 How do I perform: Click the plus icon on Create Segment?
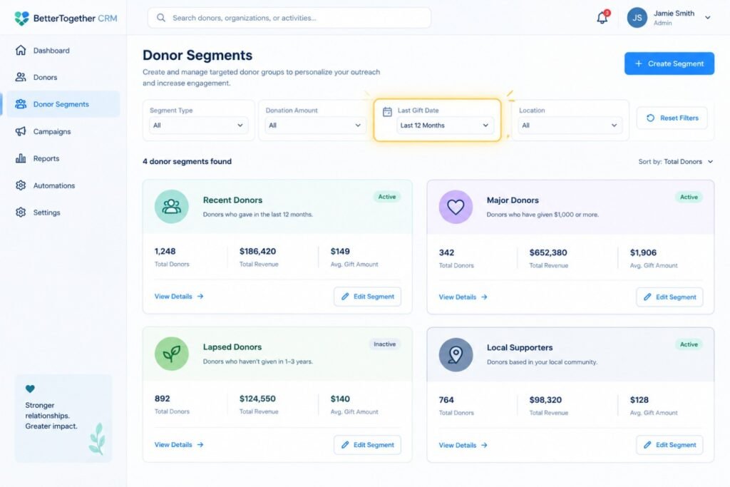tap(638, 63)
